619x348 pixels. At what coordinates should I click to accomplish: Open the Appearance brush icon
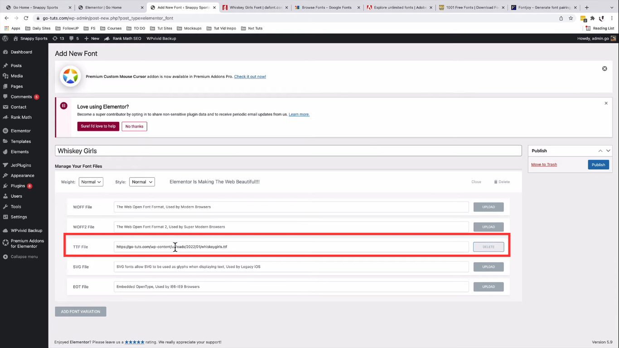(x=5, y=176)
